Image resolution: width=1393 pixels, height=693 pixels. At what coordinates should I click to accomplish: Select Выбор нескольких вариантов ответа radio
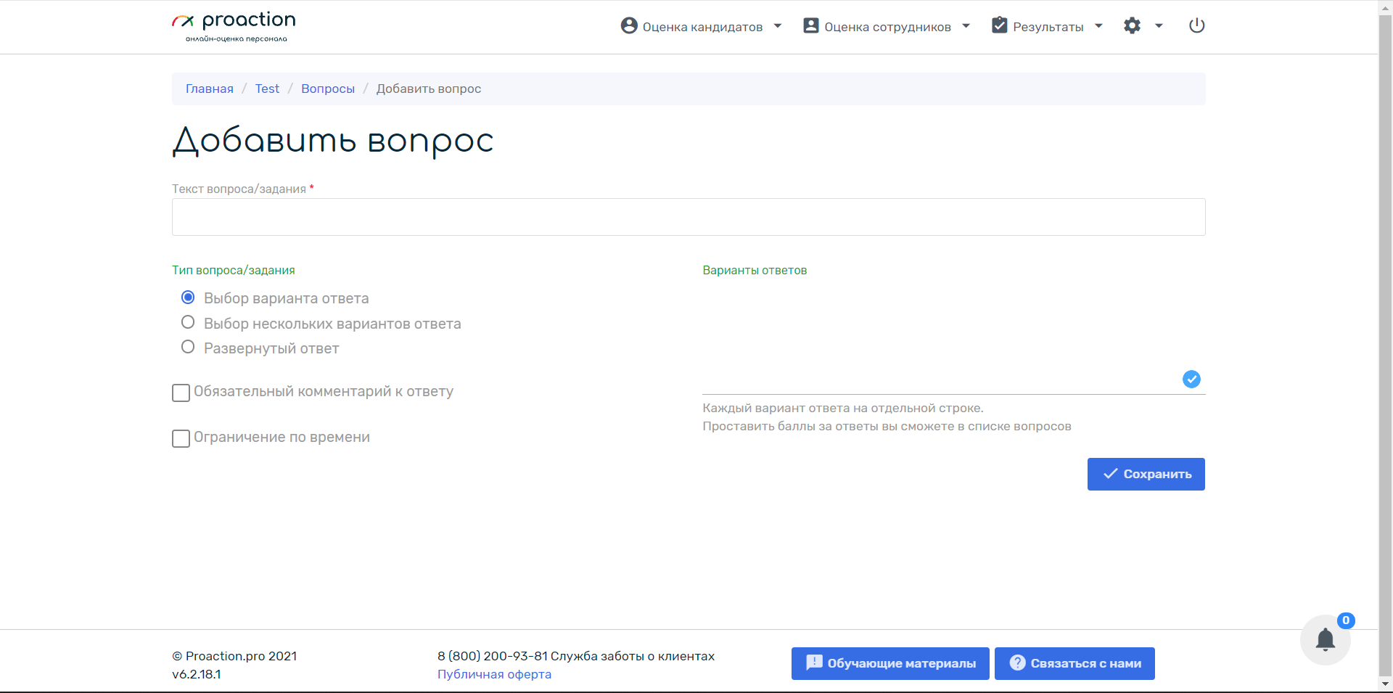[188, 322]
